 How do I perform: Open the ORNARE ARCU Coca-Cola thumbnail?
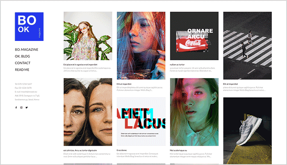pyautogui.click(x=194, y=36)
